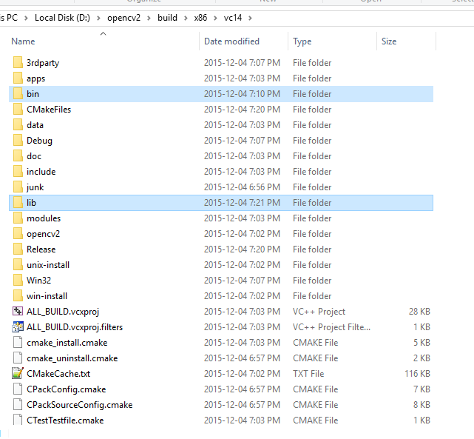Go to opencv2 in address bar
This screenshot has width=474, height=439.
[124, 18]
